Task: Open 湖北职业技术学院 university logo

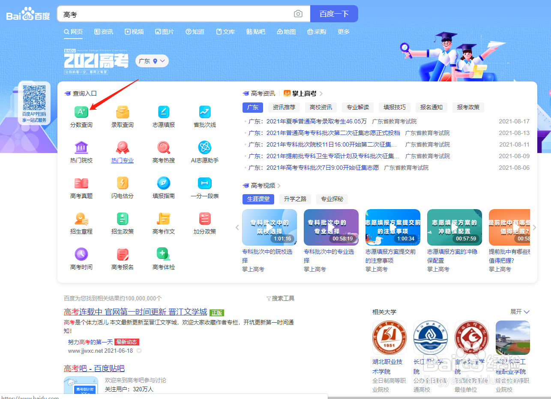Action: [x=389, y=338]
